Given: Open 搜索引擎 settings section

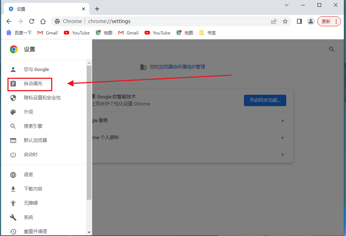Looking at the screenshot, I should click(44, 126).
